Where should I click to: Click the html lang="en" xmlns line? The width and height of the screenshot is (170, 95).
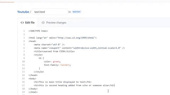[63, 38]
